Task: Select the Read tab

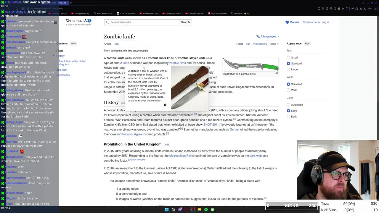Action: [240, 44]
